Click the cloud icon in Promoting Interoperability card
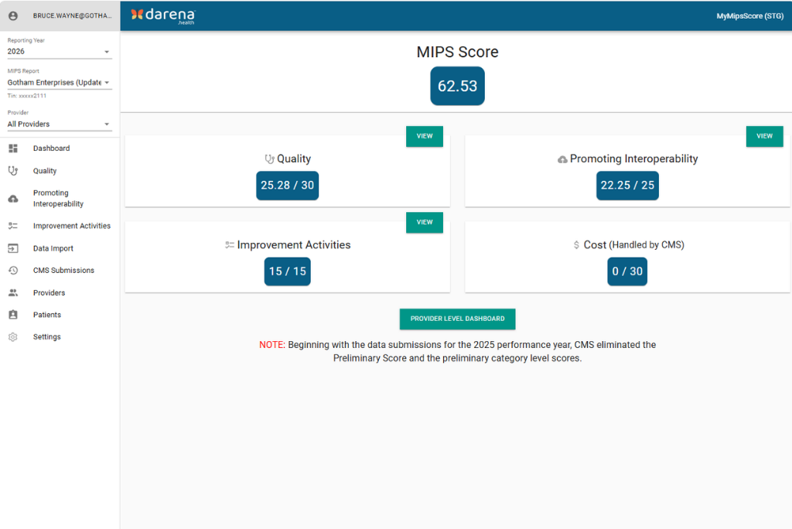The width and height of the screenshot is (792, 529). click(562, 159)
